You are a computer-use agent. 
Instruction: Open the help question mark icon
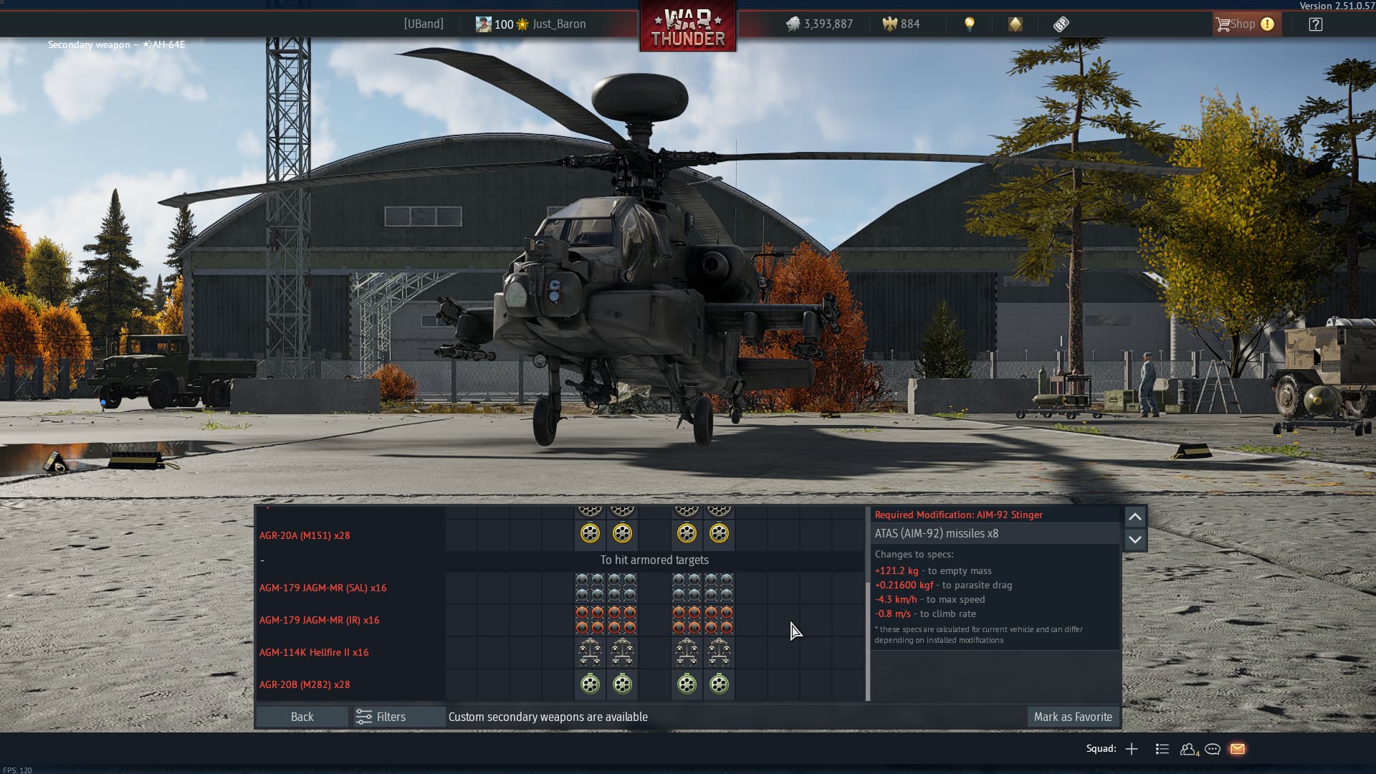tap(1315, 24)
